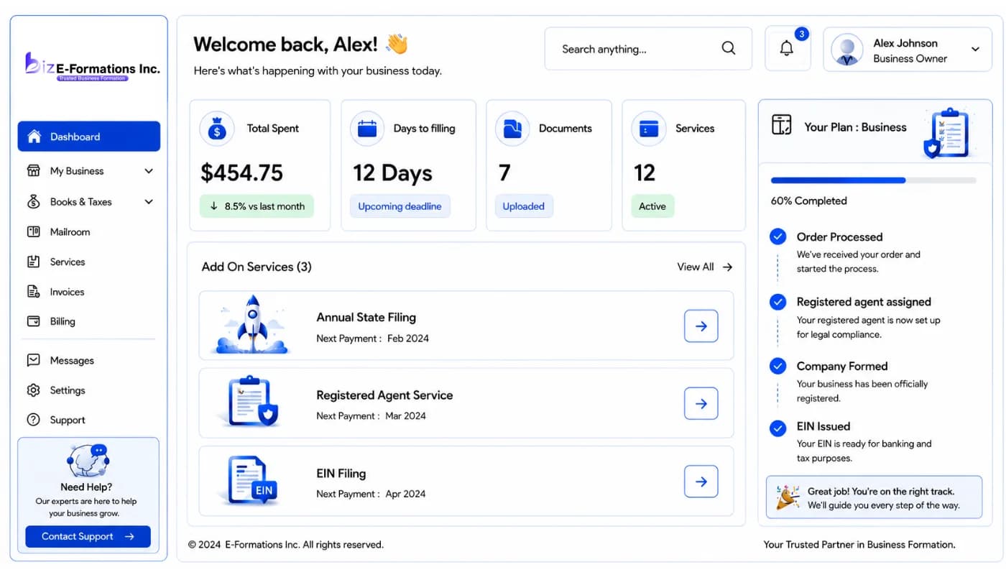Open notifications via the bell icon
The image size is (1006, 575).
(x=787, y=49)
